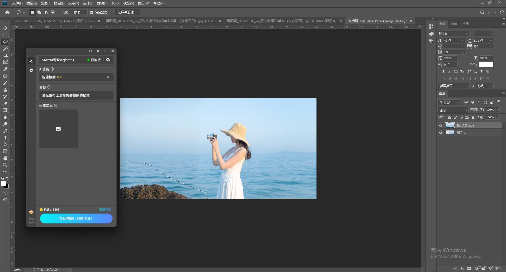506x272 pixels.
Task: Swap foreground and background colors
Action: [x=7, y=178]
